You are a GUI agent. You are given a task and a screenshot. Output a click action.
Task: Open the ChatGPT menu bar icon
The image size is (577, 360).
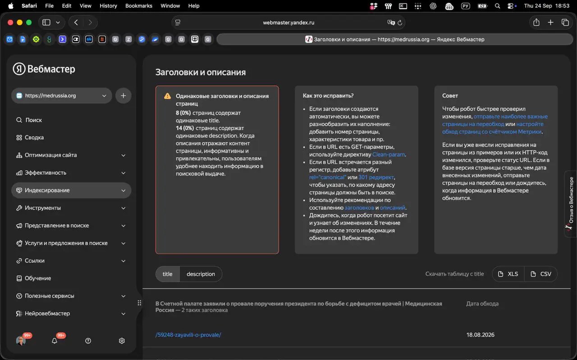point(433,6)
